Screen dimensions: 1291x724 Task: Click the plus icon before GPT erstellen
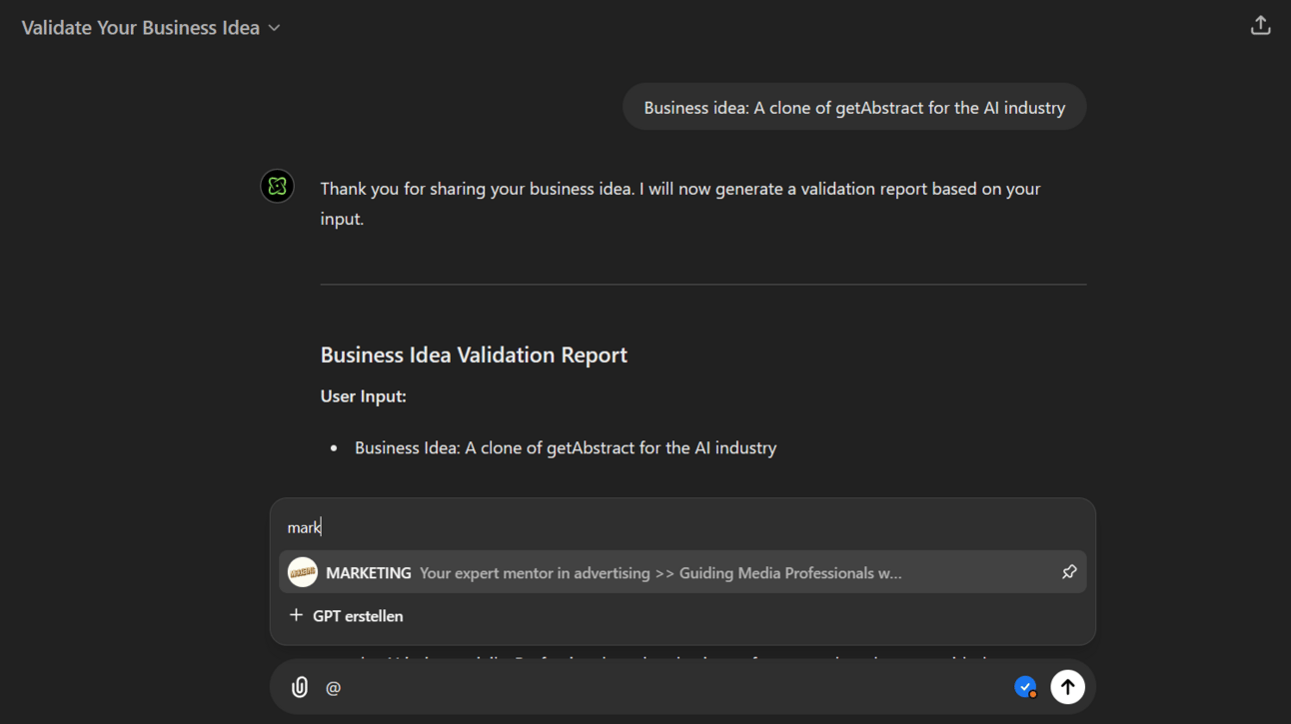(296, 615)
